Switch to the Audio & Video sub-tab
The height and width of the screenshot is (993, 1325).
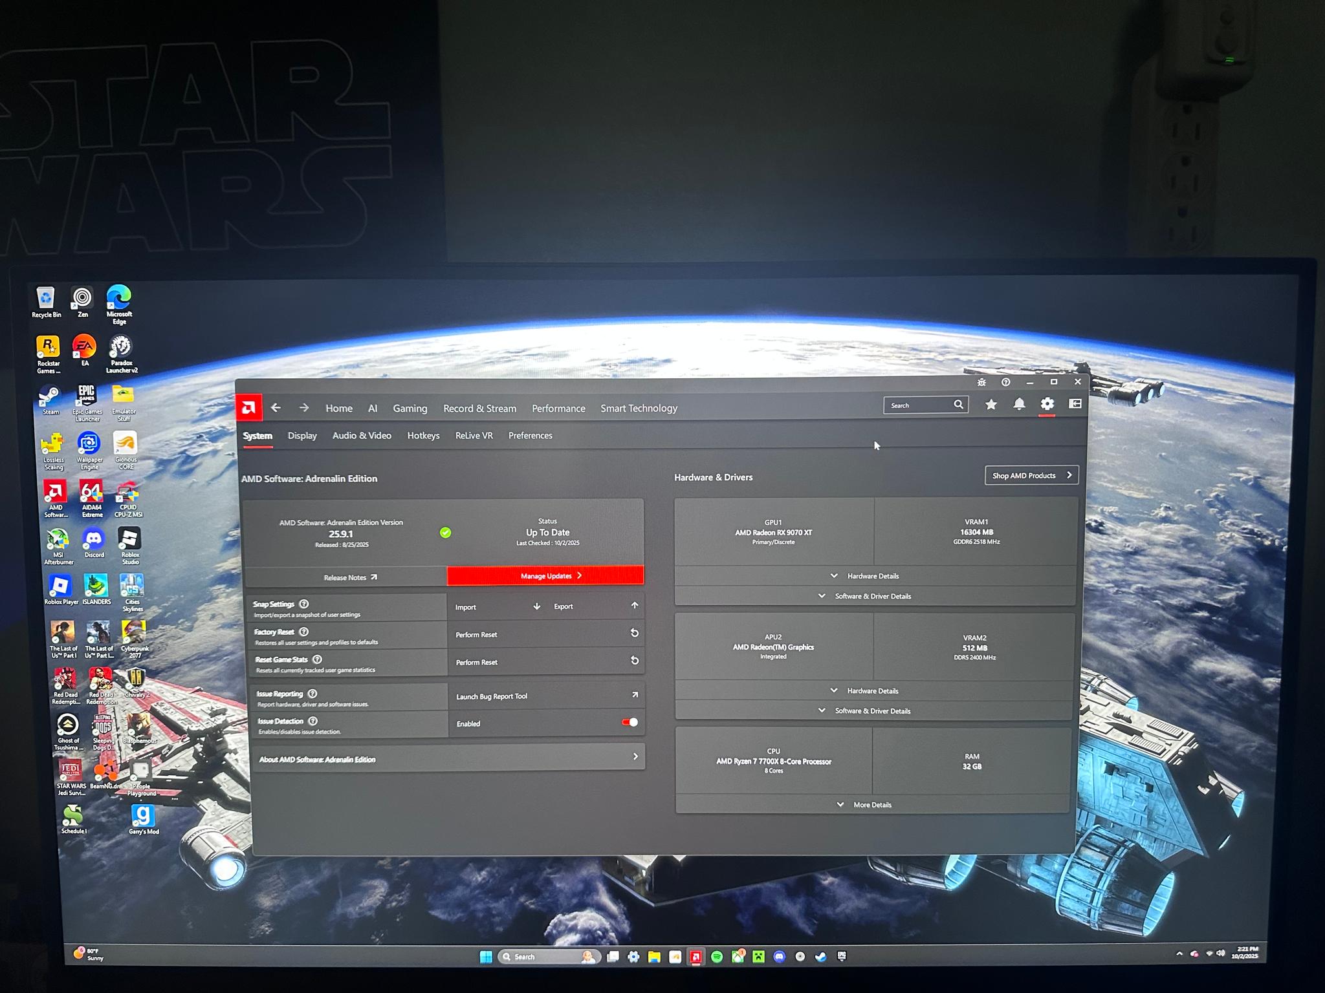[x=362, y=436]
